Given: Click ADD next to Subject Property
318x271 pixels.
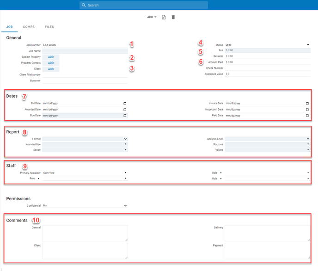Looking at the screenshot, I should [x=51, y=57].
